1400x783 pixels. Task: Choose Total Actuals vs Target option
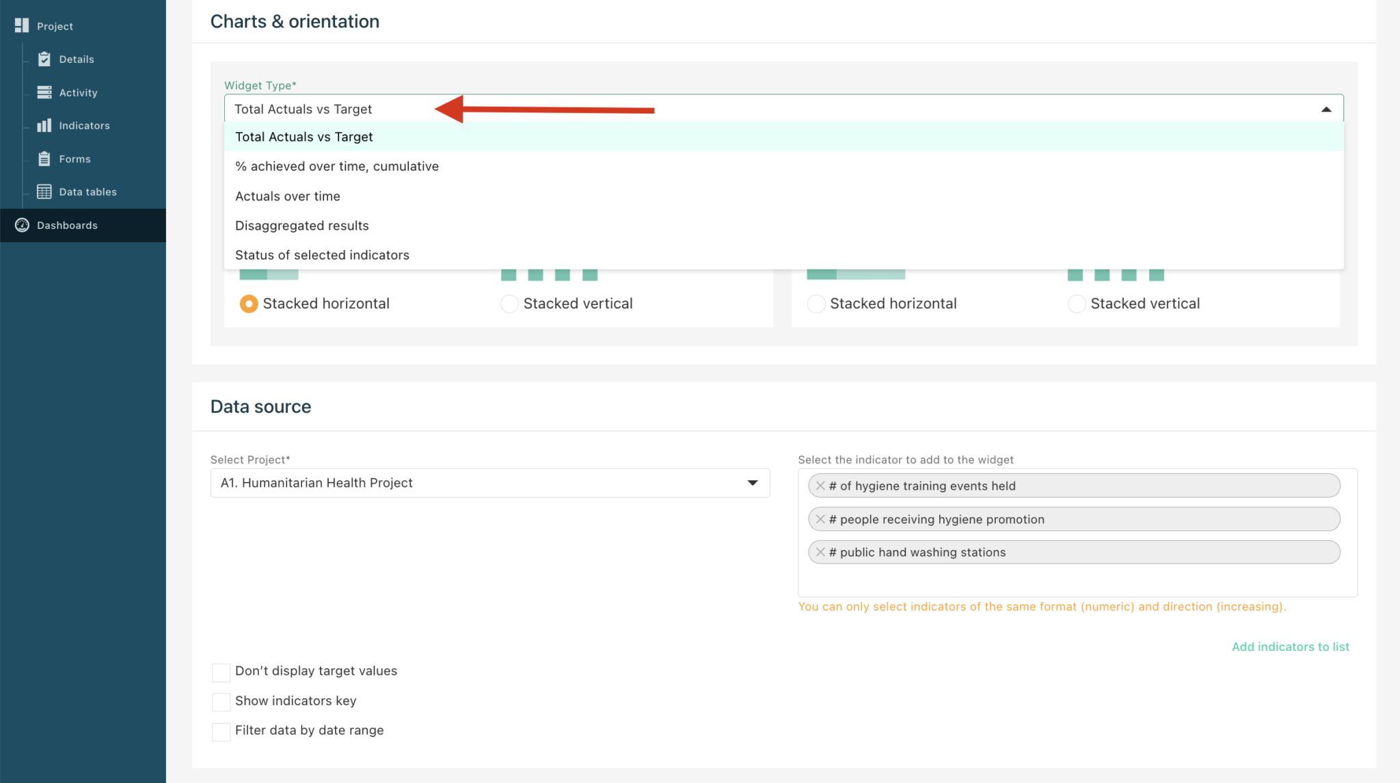[784, 137]
